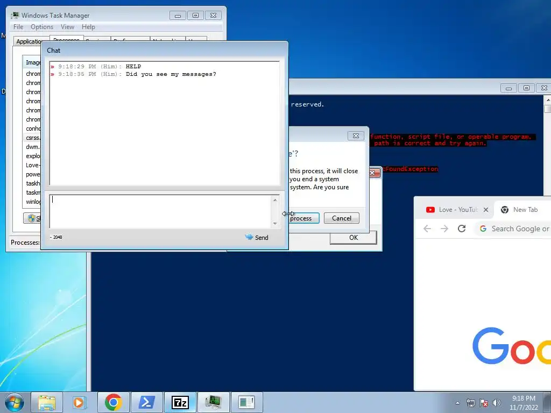Open Windows Explorer from the taskbar
Viewport: 551px width, 413px height.
tap(47, 402)
